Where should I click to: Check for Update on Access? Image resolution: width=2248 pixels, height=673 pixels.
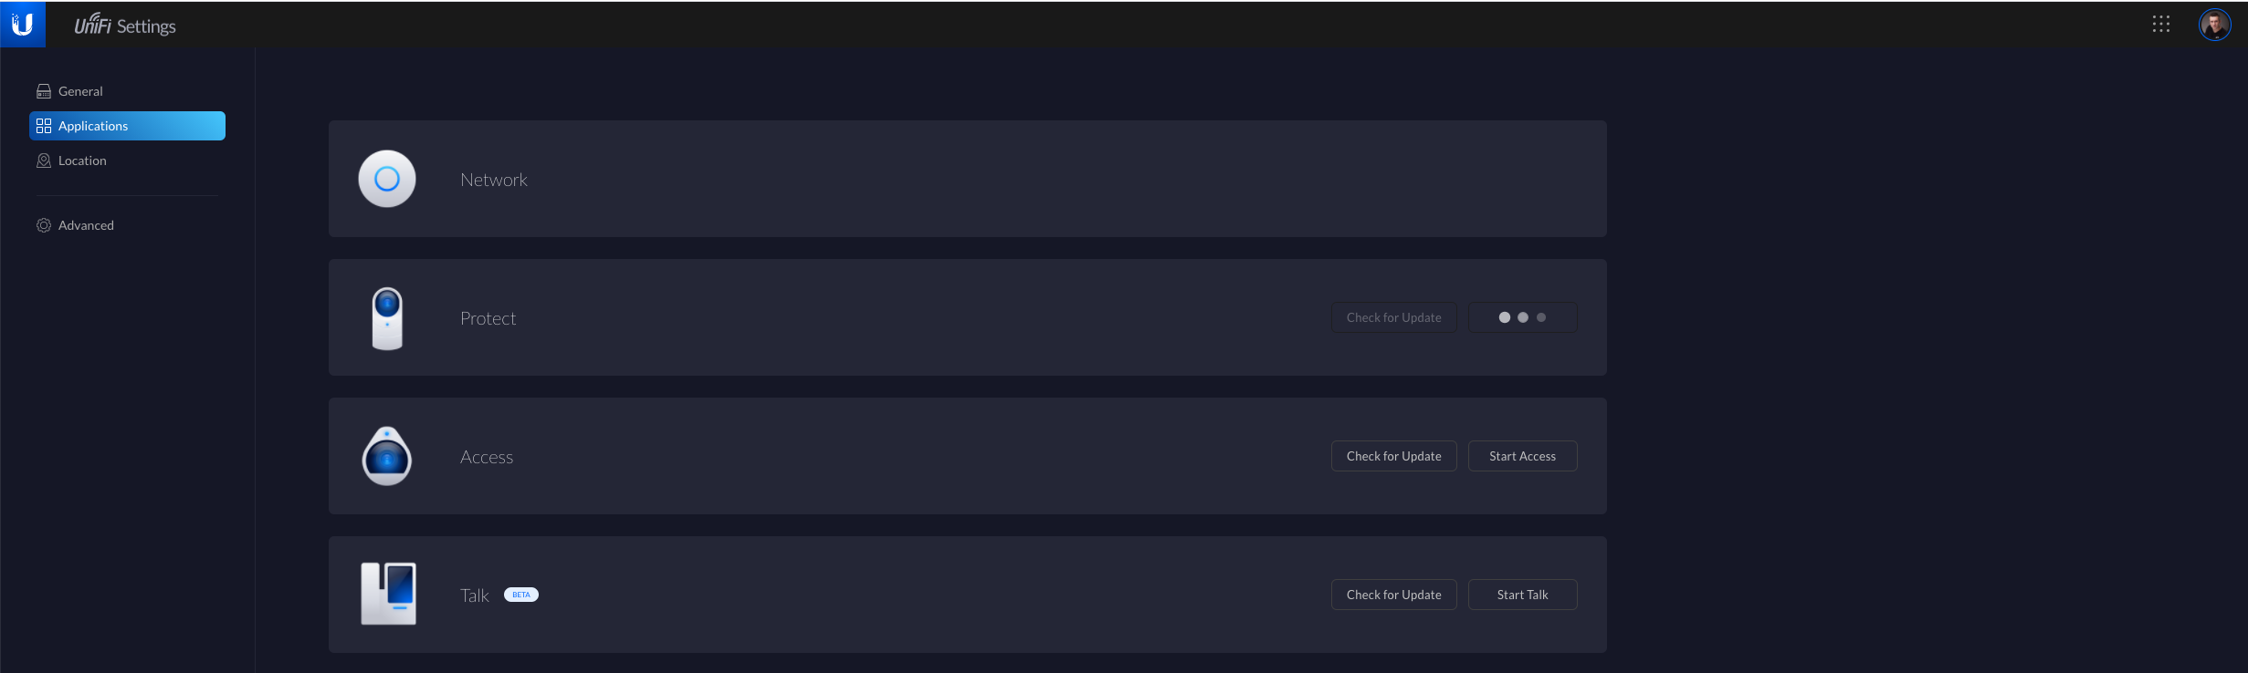click(1393, 456)
